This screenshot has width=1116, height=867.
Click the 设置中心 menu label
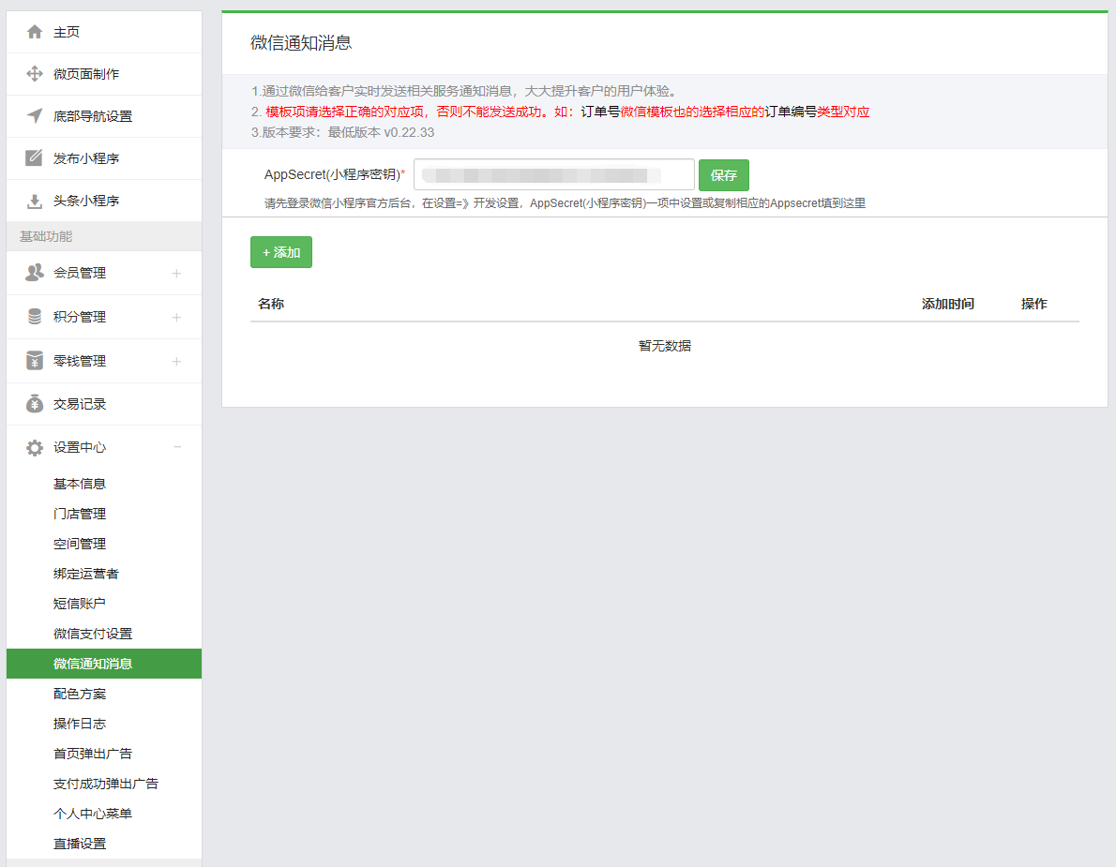pos(80,447)
